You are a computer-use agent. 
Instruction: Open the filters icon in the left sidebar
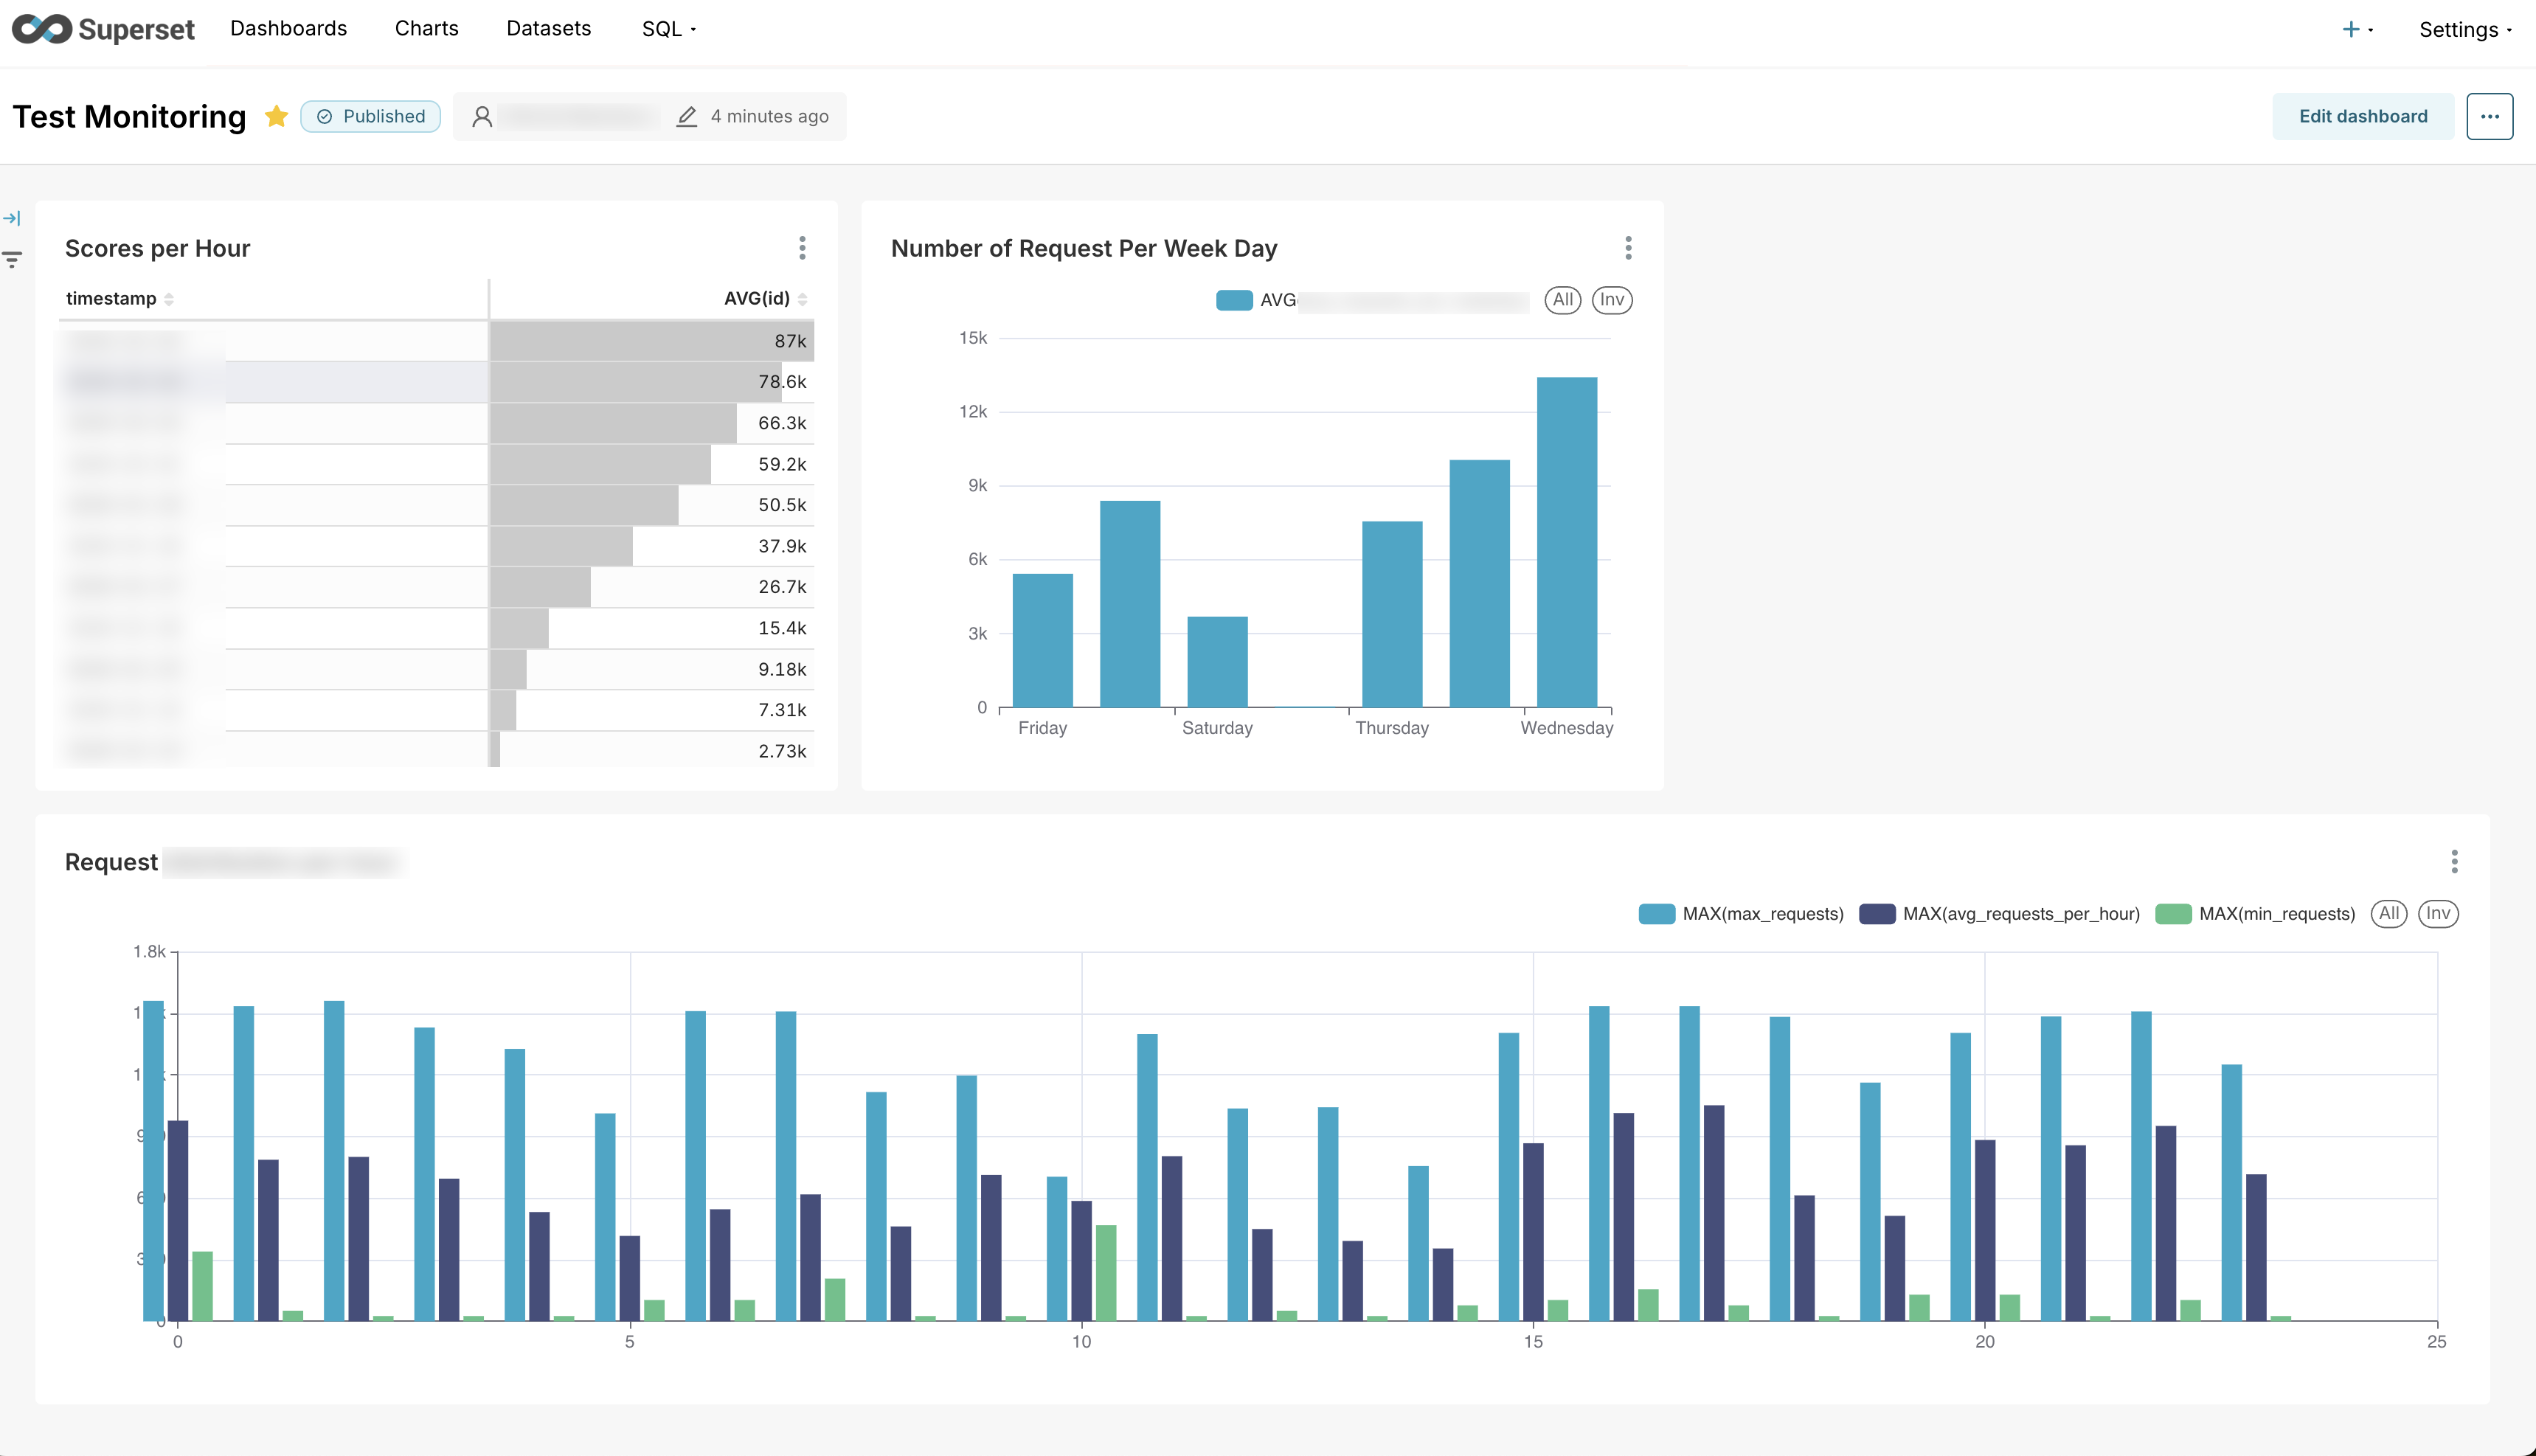pos(12,258)
